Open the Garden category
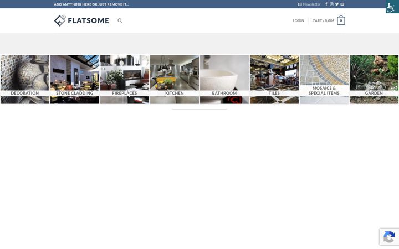The image size is (399, 249). pos(374,79)
